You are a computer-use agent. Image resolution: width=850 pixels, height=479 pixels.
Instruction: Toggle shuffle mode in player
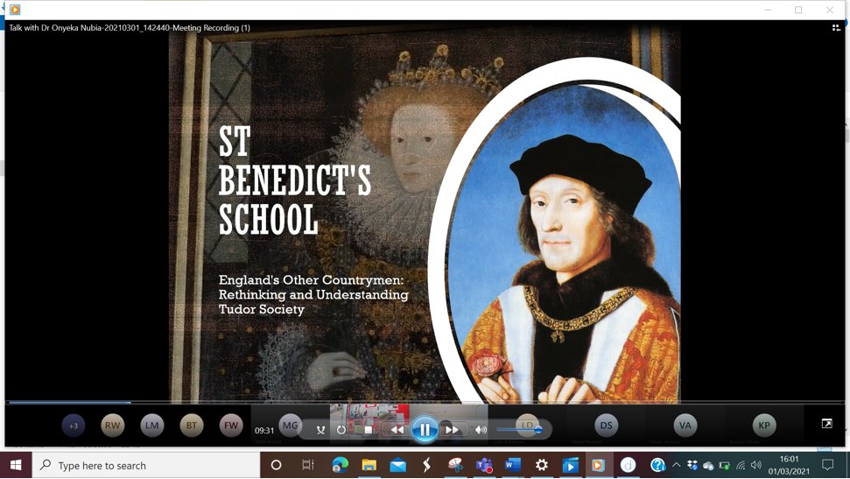coord(320,430)
